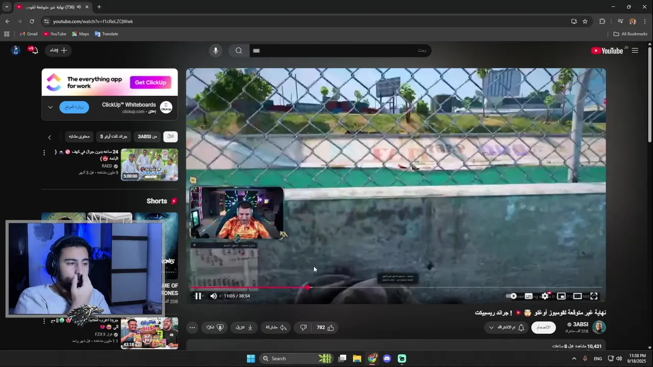Select the محتوى مشابه filter chip
653x367 pixels.
[x=79, y=137]
